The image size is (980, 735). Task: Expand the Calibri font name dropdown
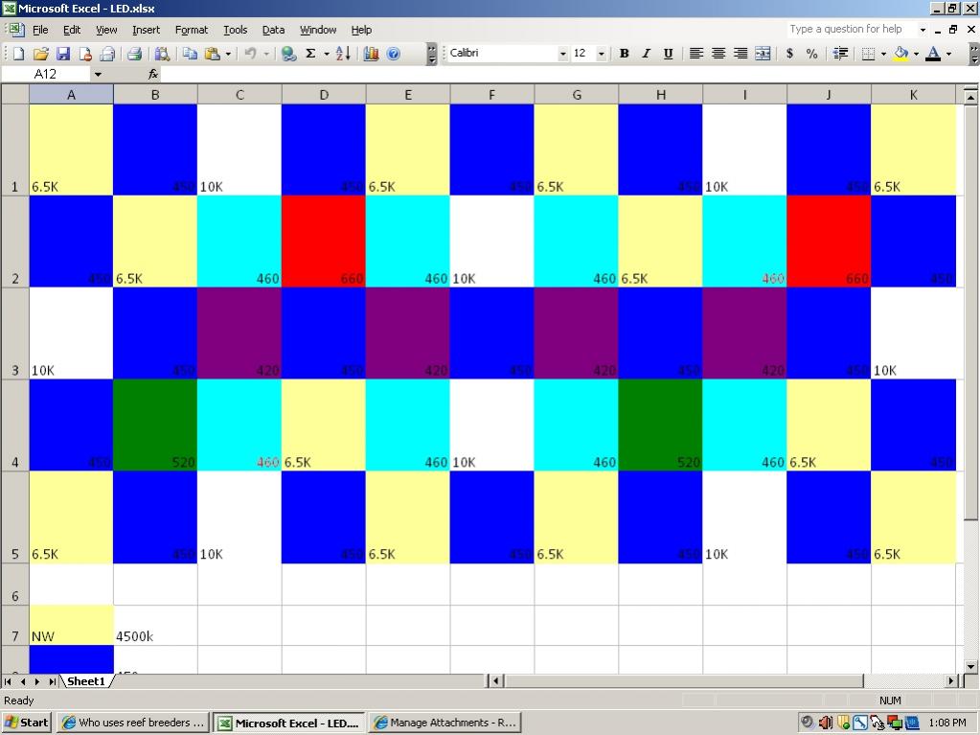562,54
